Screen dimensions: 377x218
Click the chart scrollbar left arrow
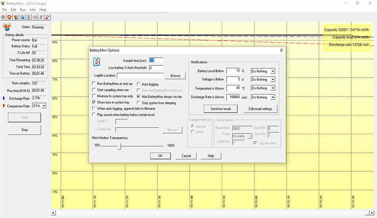(54, 213)
